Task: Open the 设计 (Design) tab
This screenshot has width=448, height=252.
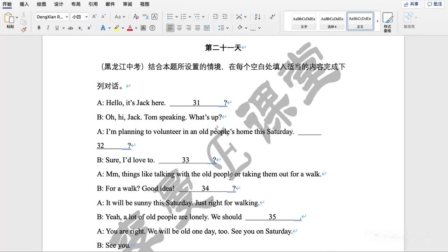Action: click(x=59, y=4)
